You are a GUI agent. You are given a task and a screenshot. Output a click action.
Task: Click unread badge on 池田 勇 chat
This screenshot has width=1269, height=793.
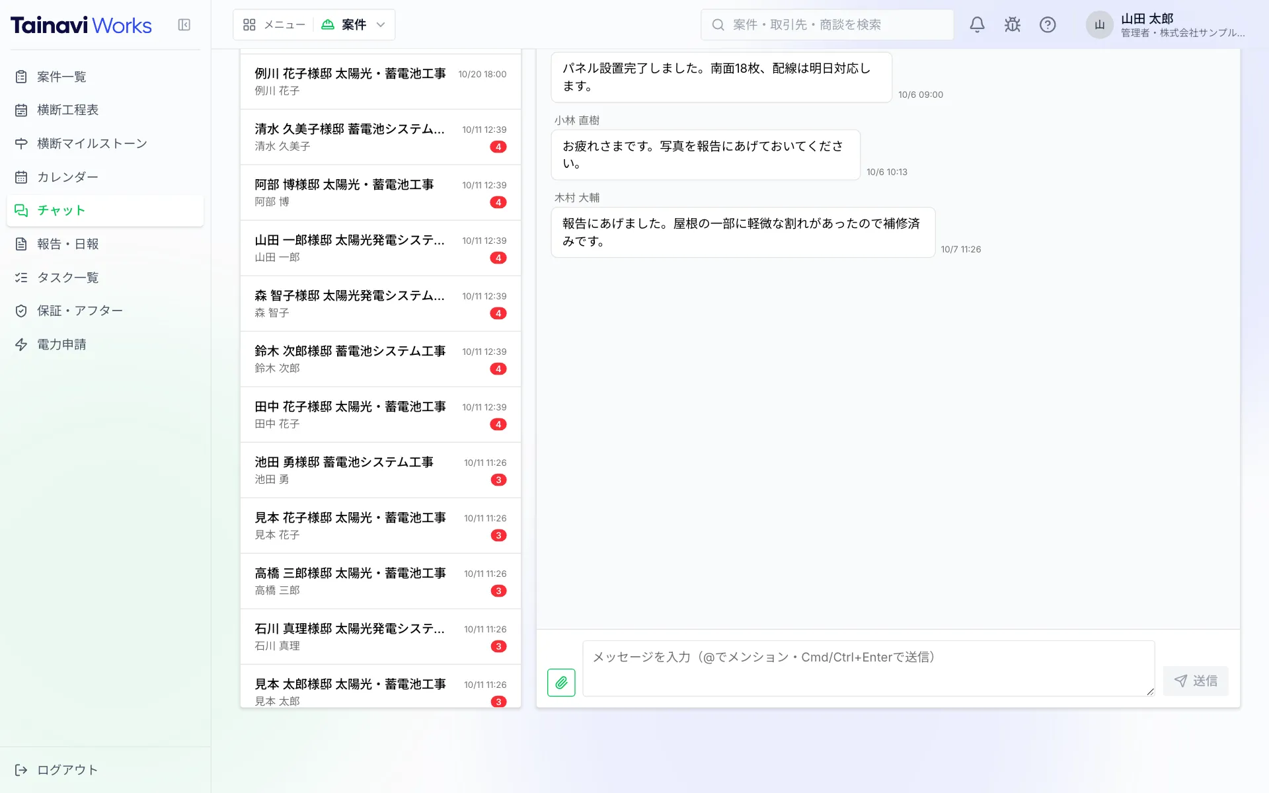pos(498,480)
